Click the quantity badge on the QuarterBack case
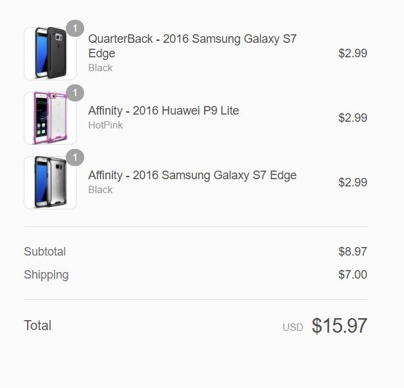The height and width of the screenshot is (388, 404). (x=75, y=28)
